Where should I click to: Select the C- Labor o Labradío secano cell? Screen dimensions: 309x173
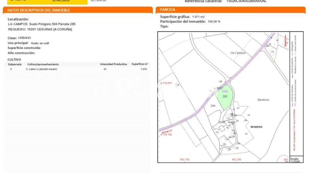pos(41,69)
